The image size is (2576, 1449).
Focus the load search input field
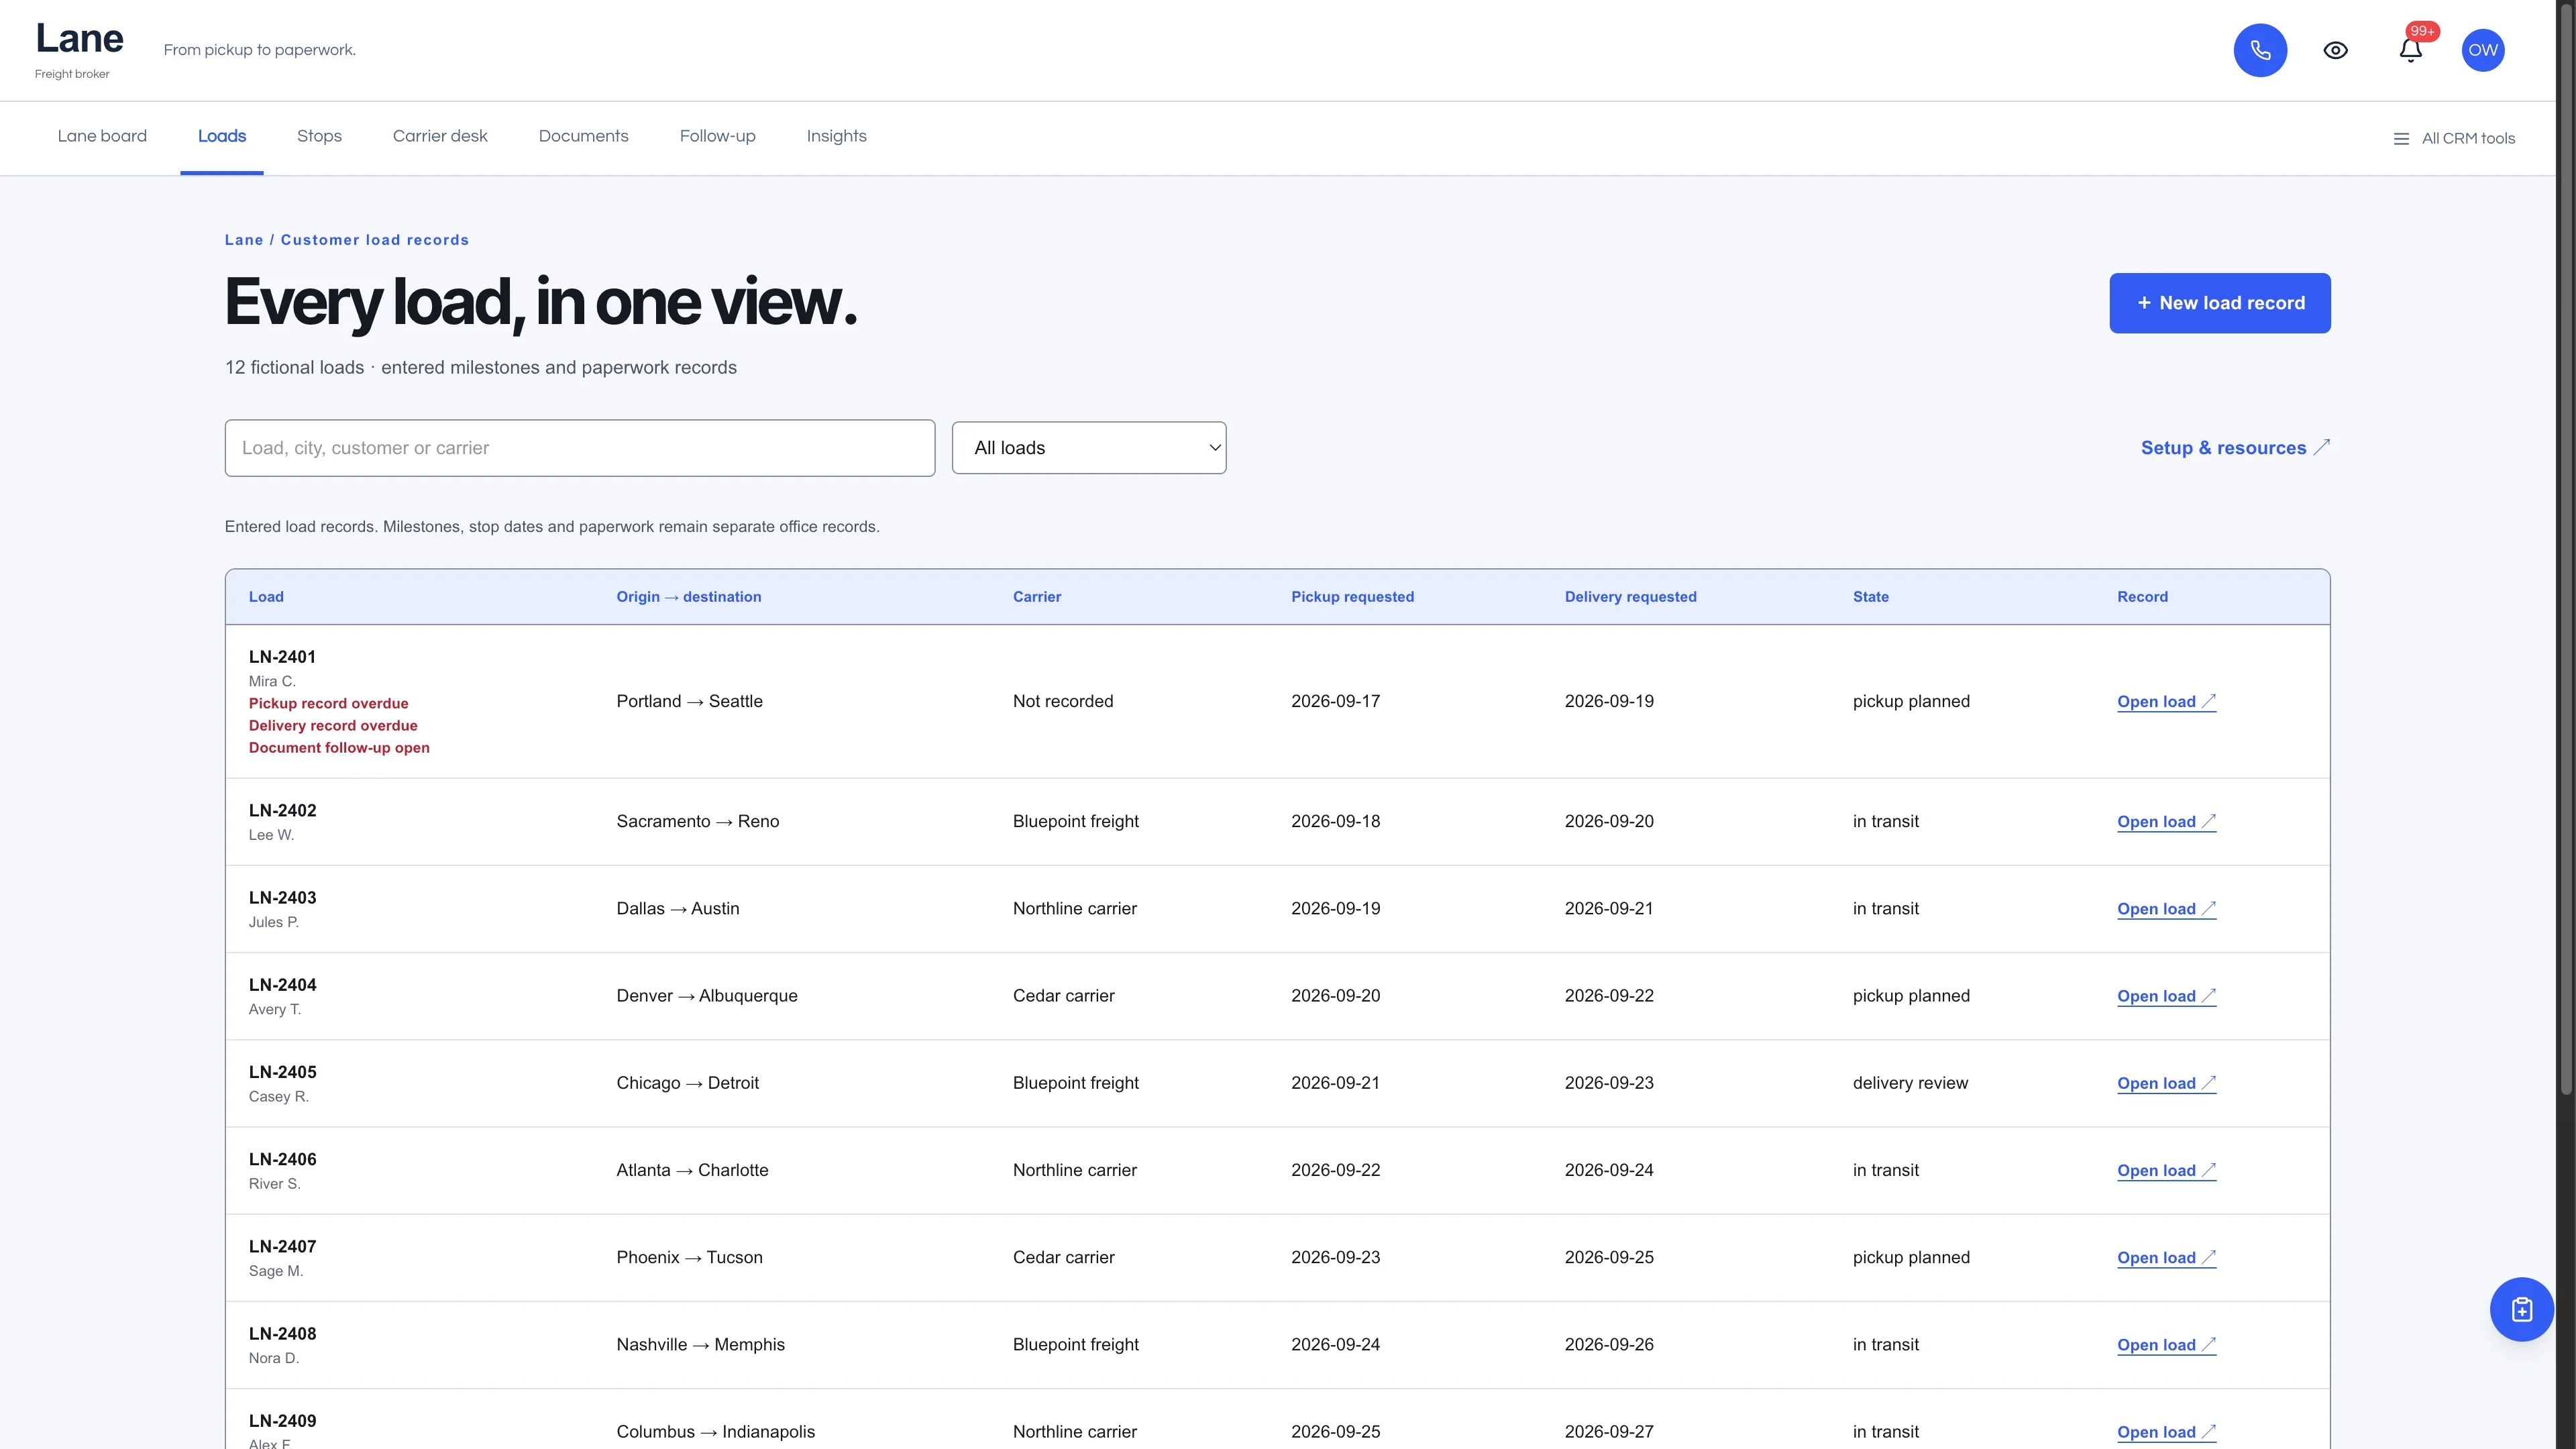(580, 448)
